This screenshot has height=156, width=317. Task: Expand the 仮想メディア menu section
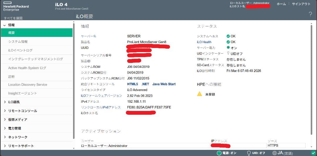[x=5, y=119]
